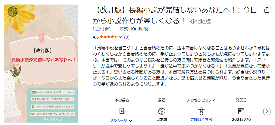Click the globe language icon
Screen dimensions: 275x125
click(161, 111)
